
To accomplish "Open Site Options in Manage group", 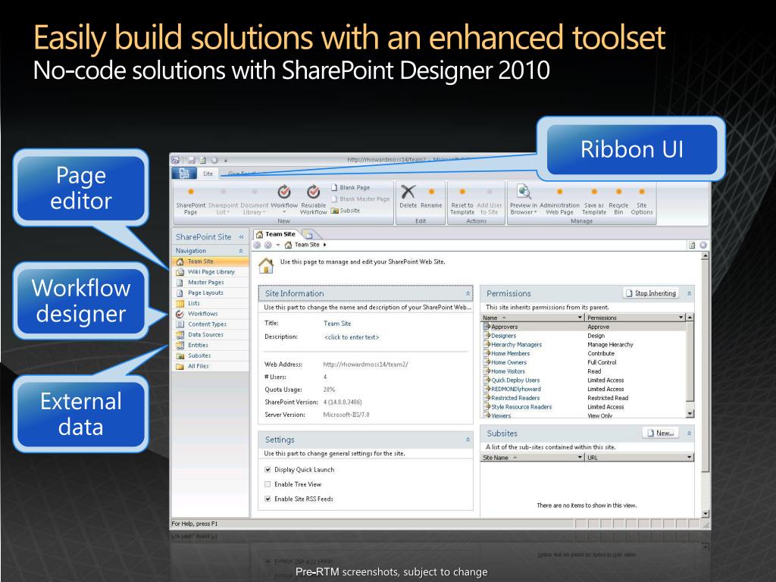I will coord(641,201).
